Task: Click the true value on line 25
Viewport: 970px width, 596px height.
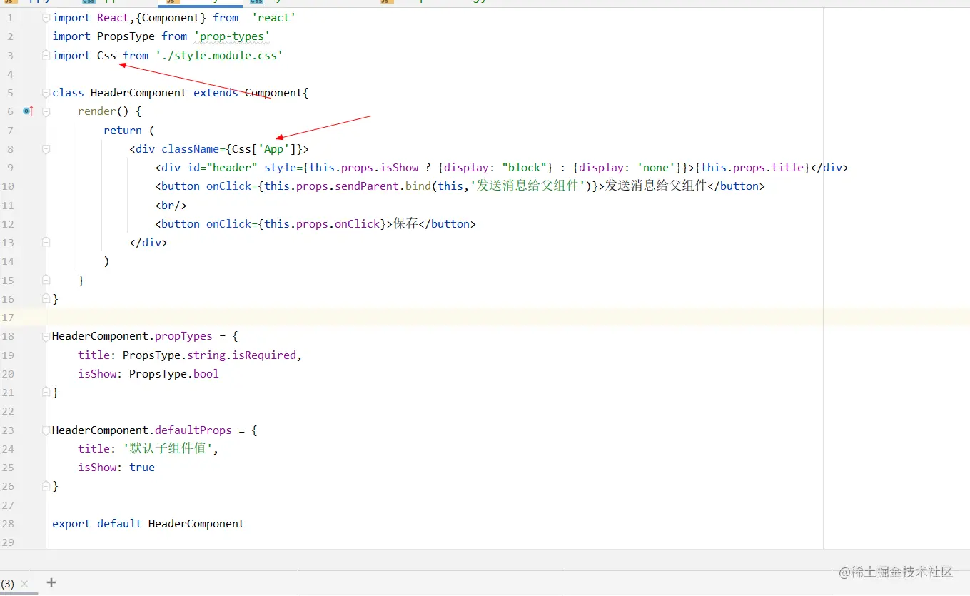Action: pyautogui.click(x=142, y=468)
